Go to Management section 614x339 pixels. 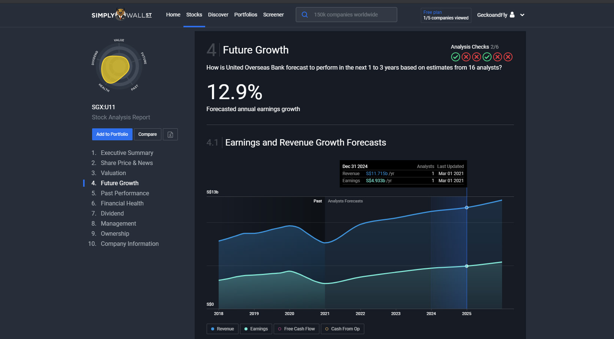118,223
